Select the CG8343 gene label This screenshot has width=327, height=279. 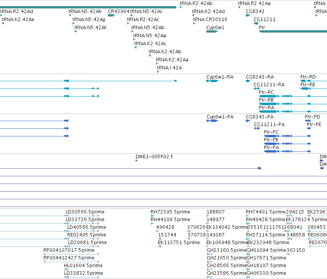pos(255,11)
